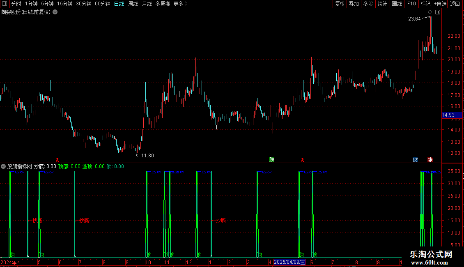464x267 pixels.
Task: Click the red S marker near May 2024
Action: pyautogui.click(x=57, y=160)
